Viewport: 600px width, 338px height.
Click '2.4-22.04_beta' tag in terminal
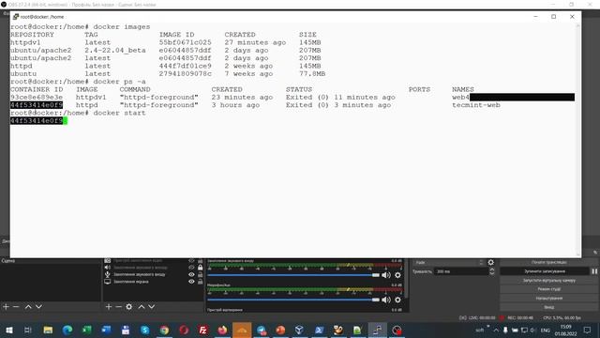click(x=115, y=50)
